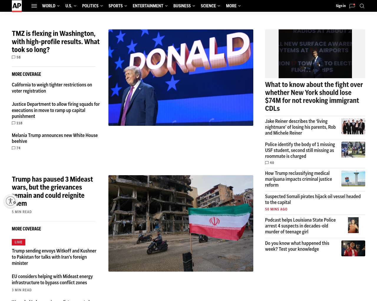This screenshot has height=301, width=377.
Task: Open the hamburger menu icon
Action: 34,6
